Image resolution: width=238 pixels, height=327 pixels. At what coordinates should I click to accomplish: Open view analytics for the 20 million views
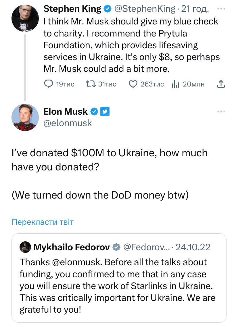(175, 84)
